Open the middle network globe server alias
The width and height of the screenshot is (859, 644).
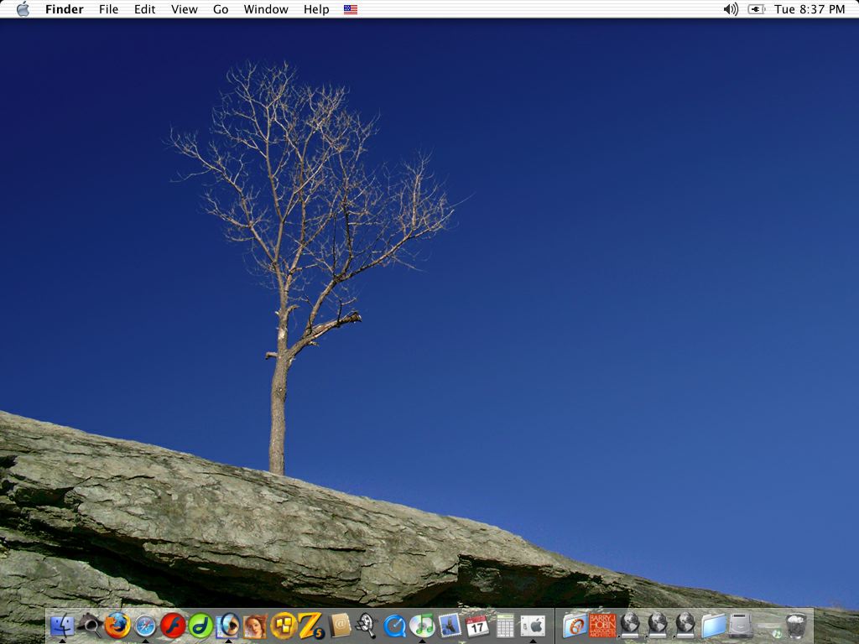[658, 626]
